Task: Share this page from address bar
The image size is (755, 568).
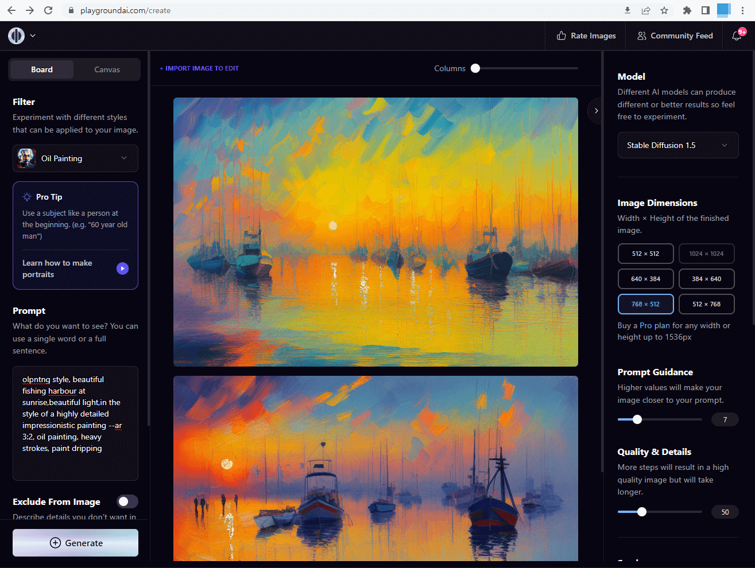Action: pyautogui.click(x=646, y=10)
